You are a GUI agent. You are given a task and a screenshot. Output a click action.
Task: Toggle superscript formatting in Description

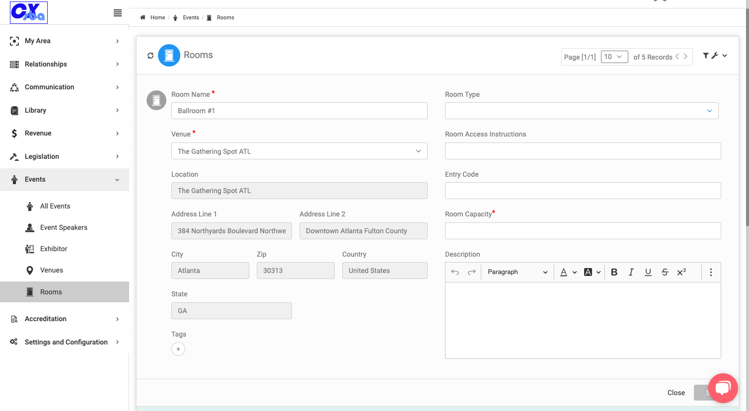click(682, 272)
